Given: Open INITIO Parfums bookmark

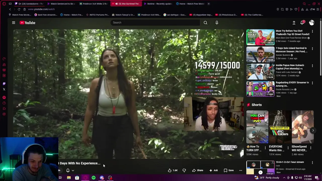Looking at the screenshot, I should point(97,15).
